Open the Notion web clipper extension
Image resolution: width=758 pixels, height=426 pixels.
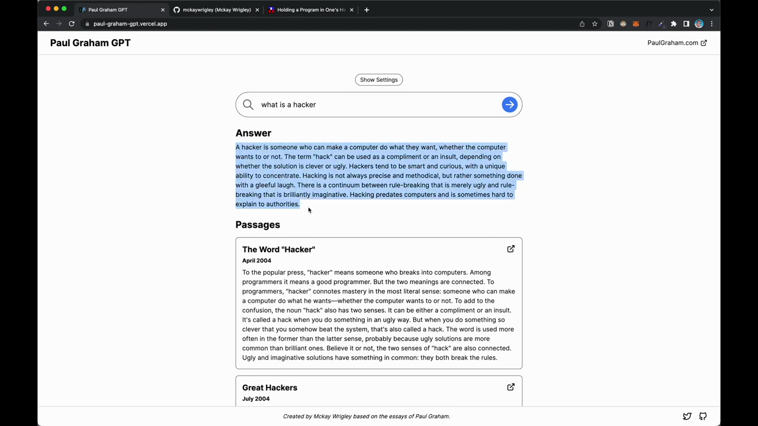point(611,24)
